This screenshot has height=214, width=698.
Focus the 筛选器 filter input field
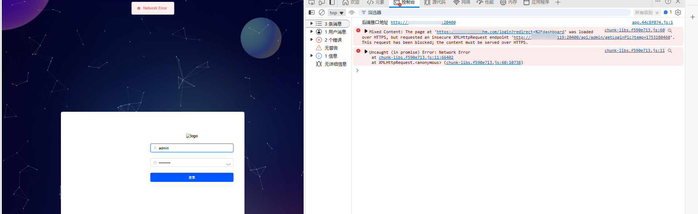(x=494, y=12)
